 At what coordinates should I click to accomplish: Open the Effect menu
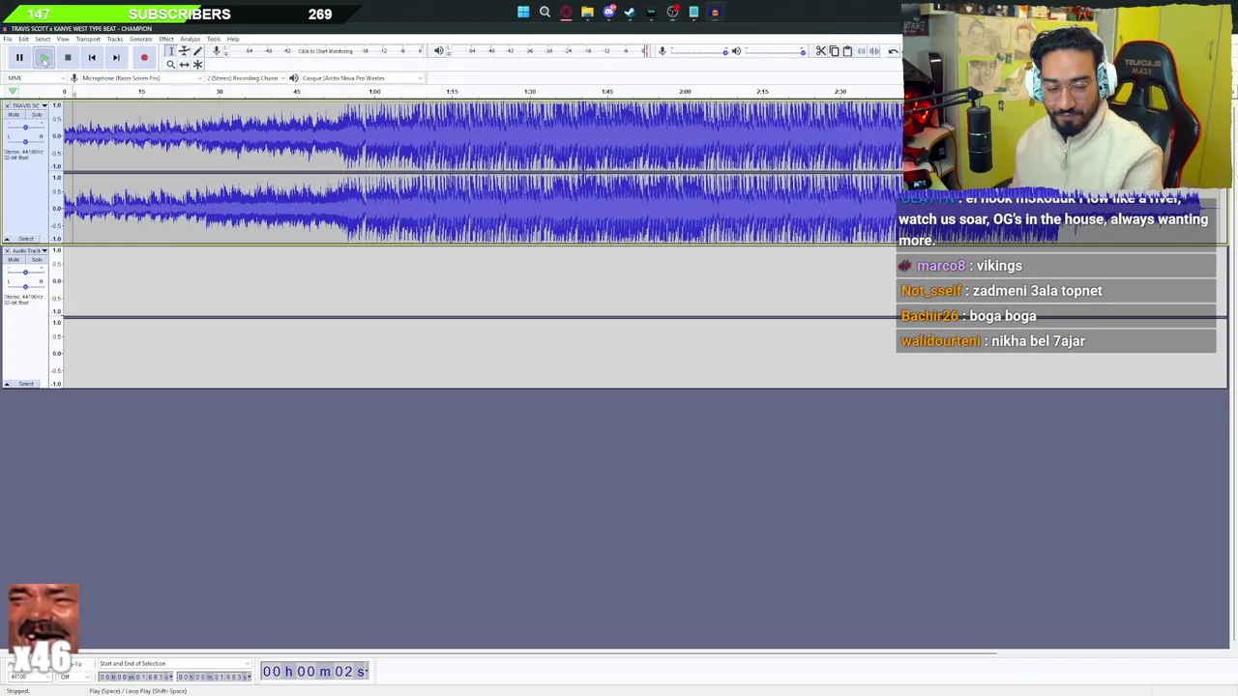coord(166,39)
